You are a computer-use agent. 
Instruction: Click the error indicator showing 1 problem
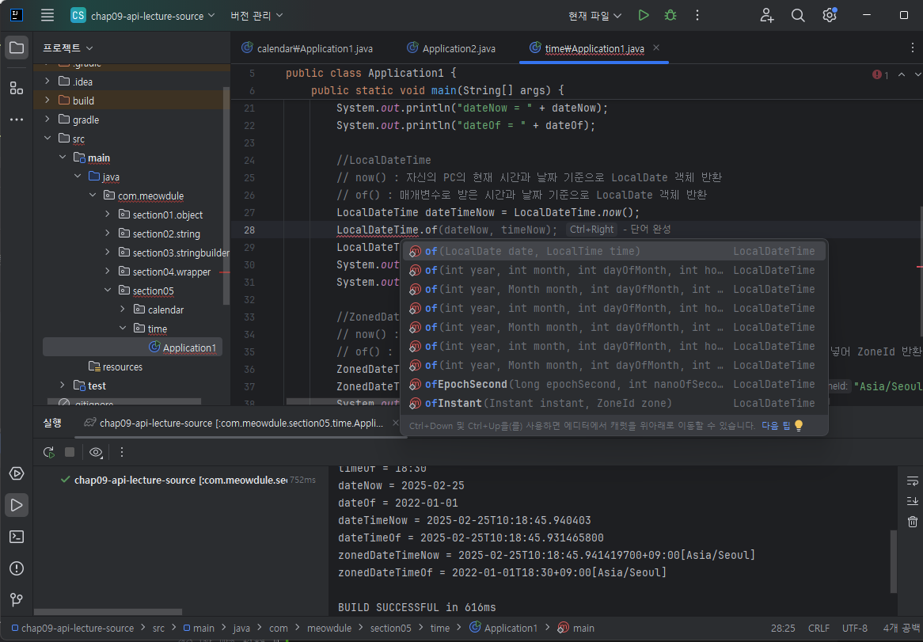click(880, 74)
